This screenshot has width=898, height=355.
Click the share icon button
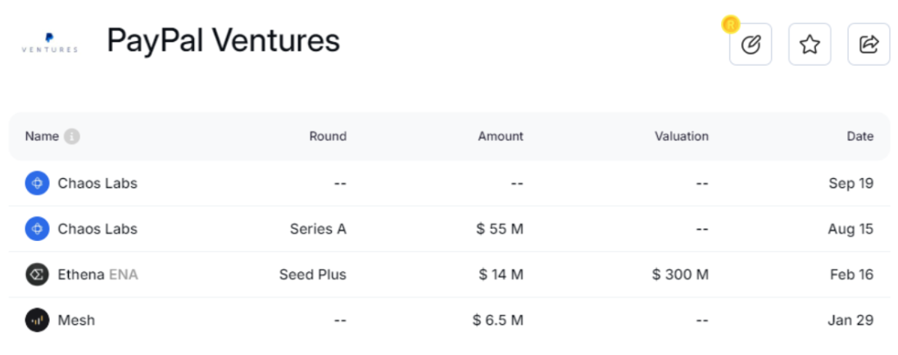pyautogui.click(x=869, y=44)
